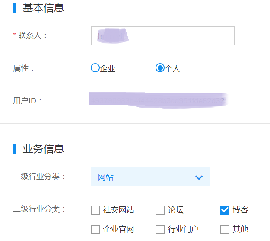Click the blurred 用户ID value
The width and height of the screenshot is (270, 241).
point(159,100)
